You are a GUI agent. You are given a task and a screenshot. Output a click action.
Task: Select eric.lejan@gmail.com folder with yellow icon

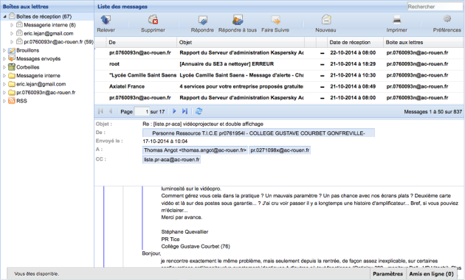41,84
